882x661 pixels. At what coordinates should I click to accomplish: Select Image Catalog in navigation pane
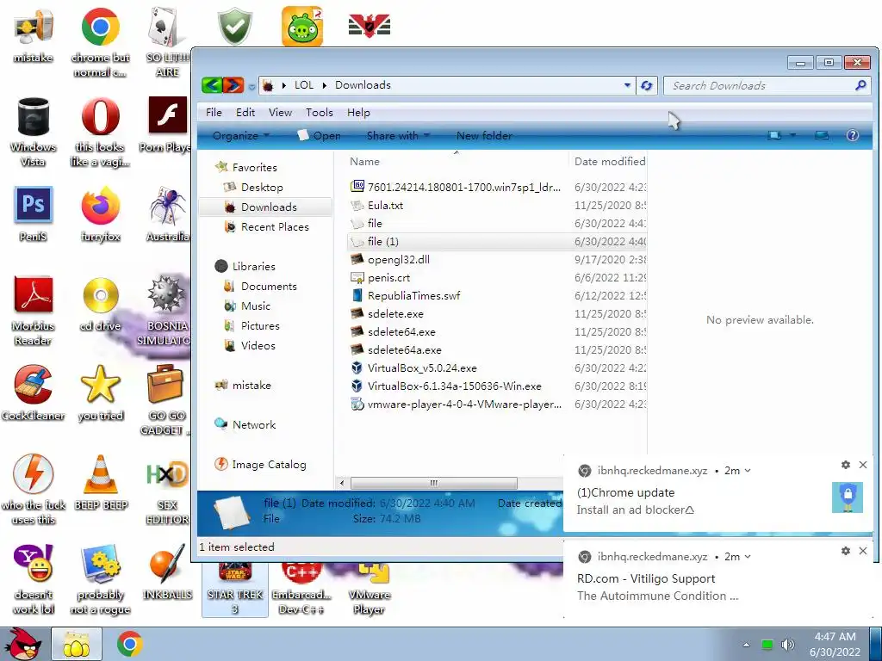(269, 464)
